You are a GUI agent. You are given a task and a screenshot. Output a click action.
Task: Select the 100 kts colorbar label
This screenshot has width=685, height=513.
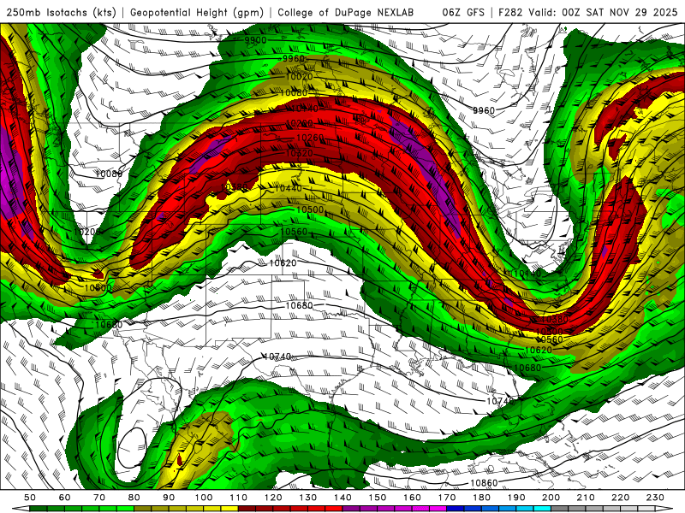tap(204, 498)
